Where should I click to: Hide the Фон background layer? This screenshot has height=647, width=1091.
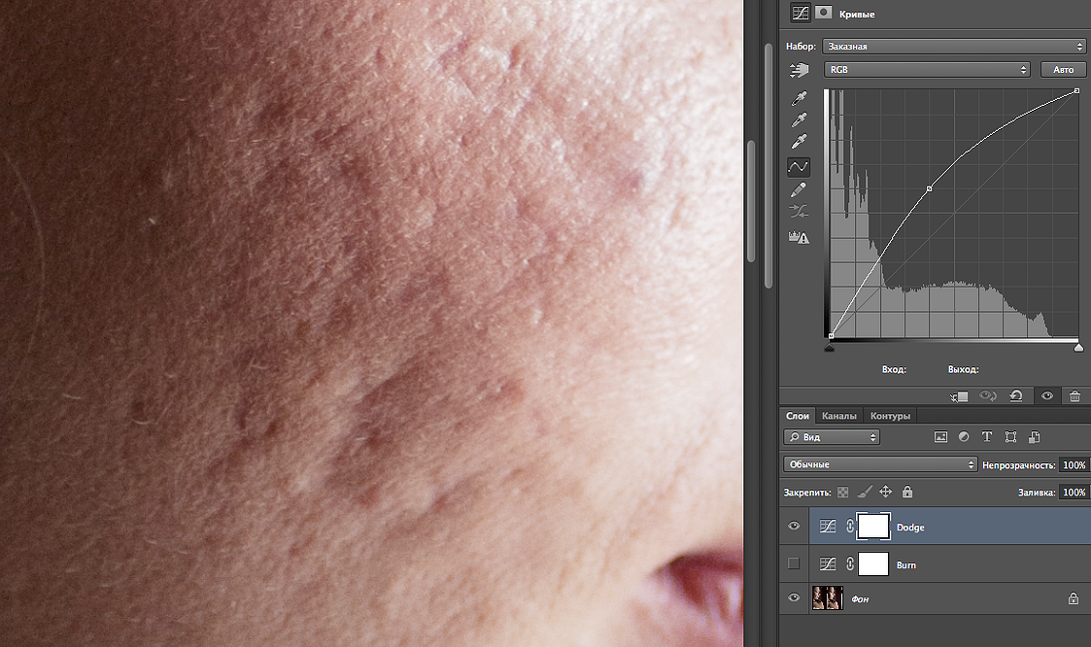point(794,597)
